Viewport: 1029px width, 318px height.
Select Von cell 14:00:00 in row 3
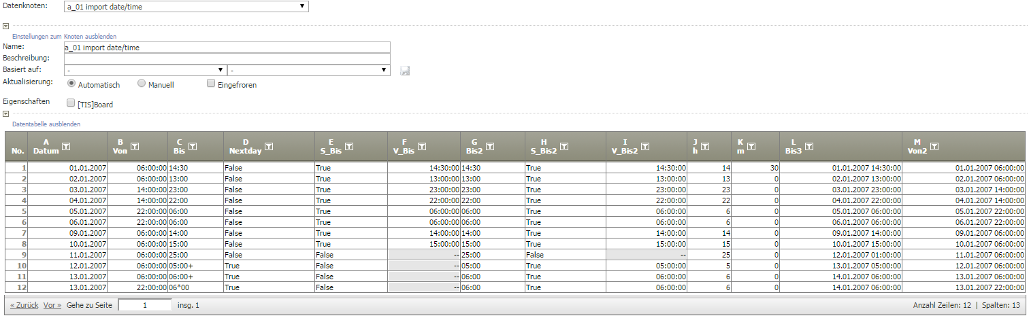click(x=137, y=189)
